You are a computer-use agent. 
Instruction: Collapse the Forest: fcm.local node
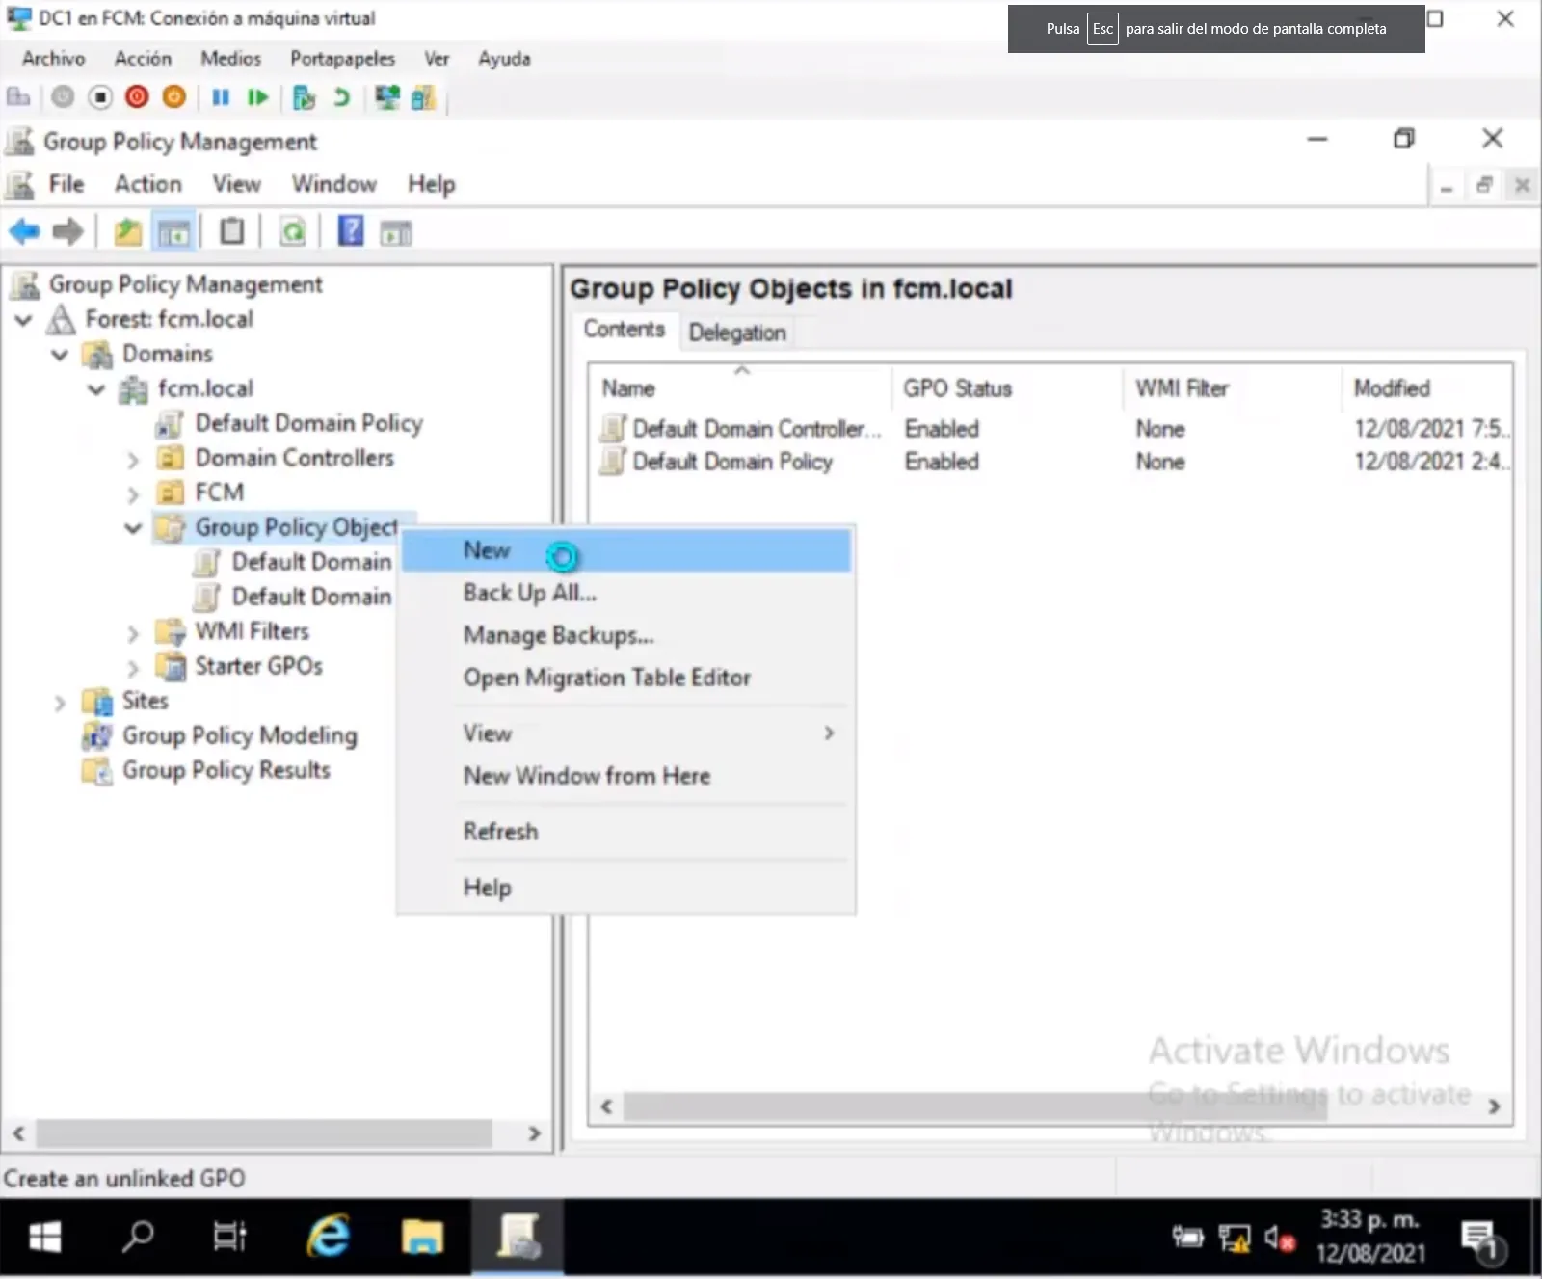24,320
